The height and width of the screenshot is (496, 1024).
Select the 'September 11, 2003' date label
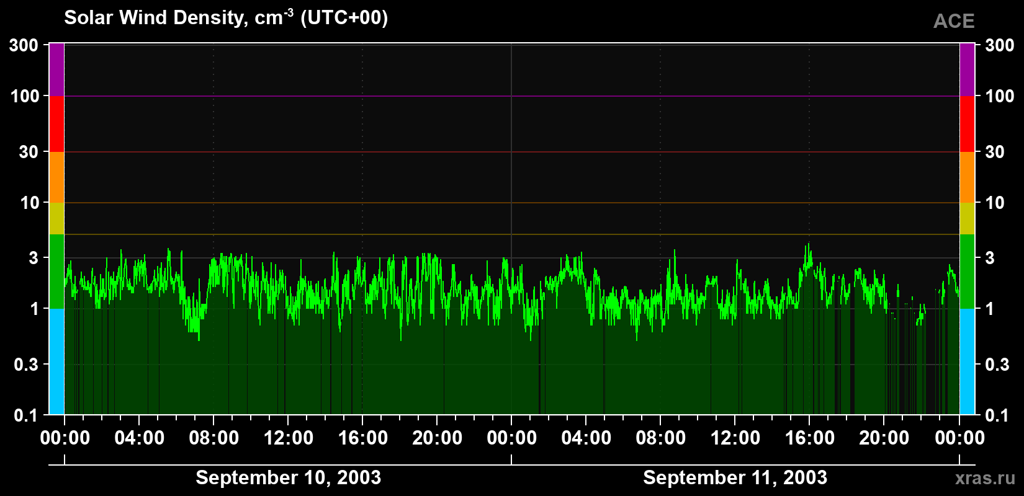point(735,477)
